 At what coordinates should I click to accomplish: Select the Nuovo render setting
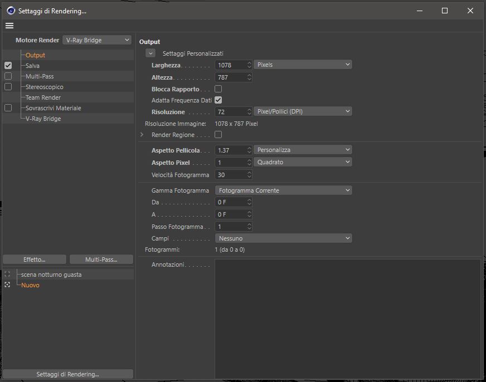[30, 285]
